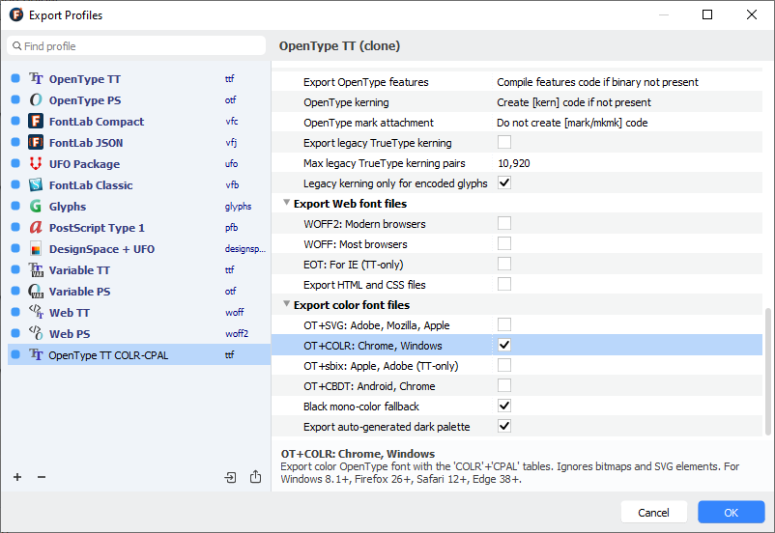Select the FontLab Compact profile row

coord(139,121)
